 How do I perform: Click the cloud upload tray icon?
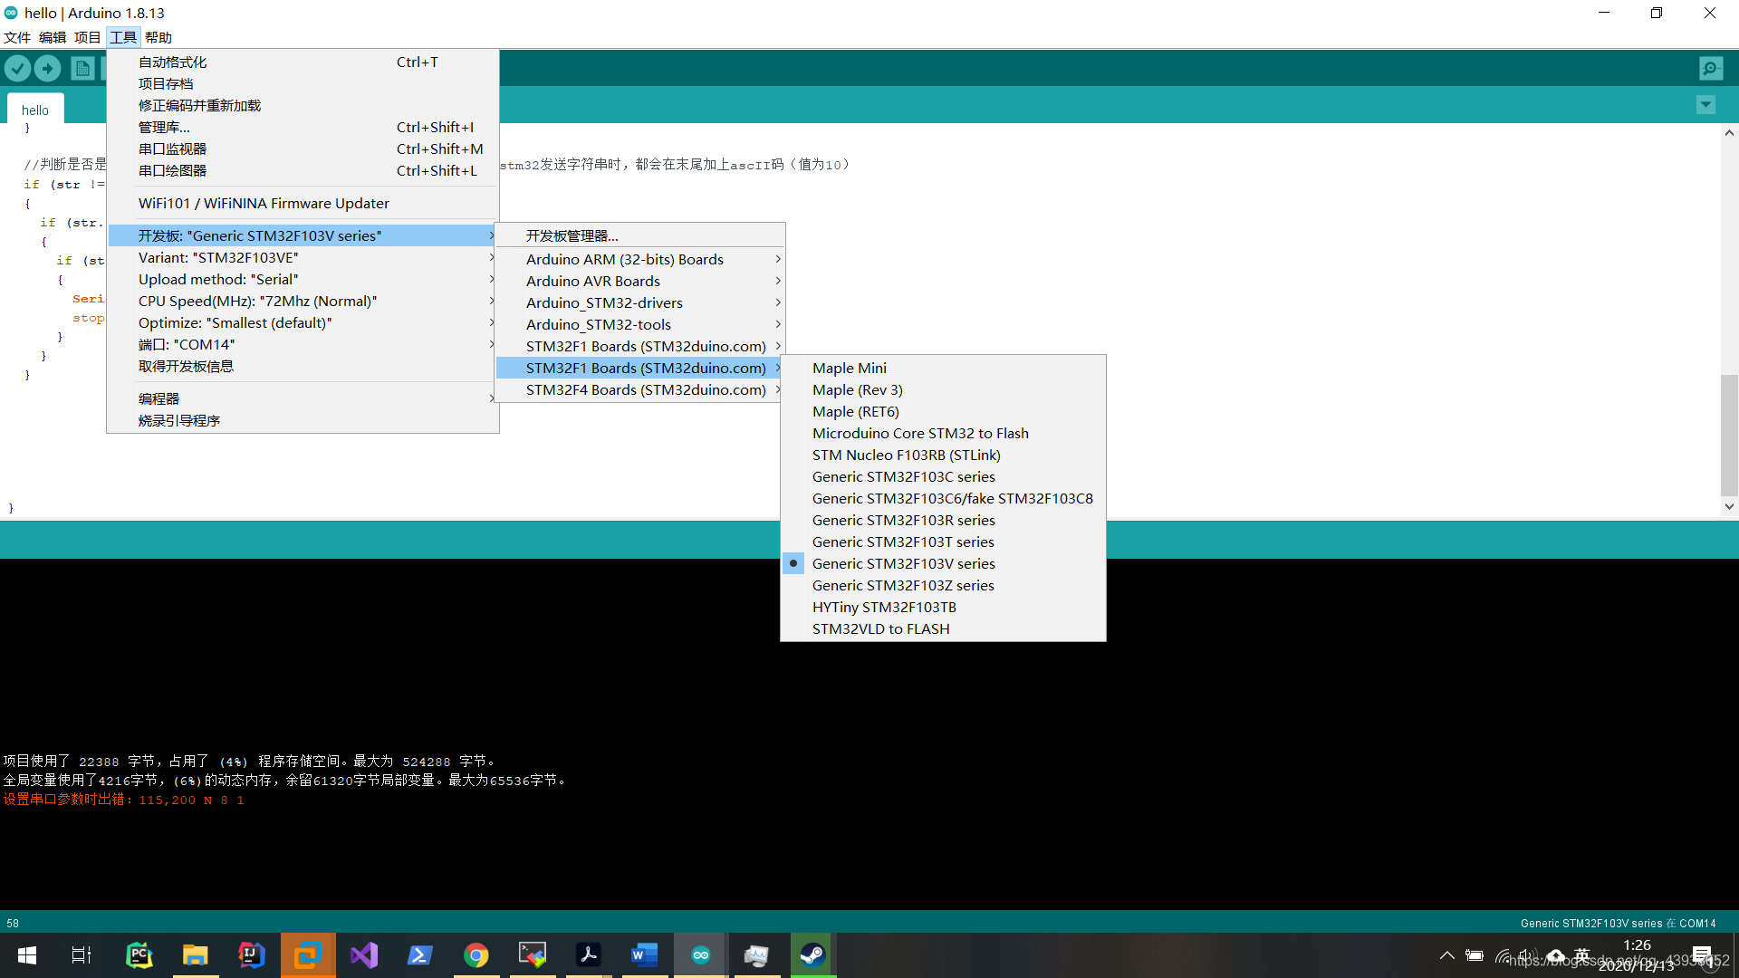click(1556, 954)
